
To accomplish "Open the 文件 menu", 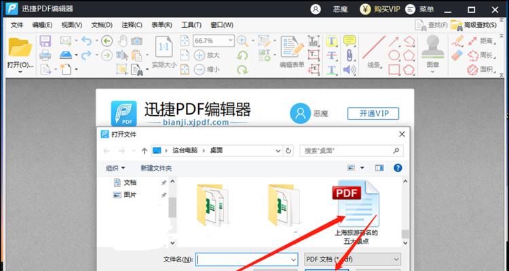I will (x=17, y=25).
